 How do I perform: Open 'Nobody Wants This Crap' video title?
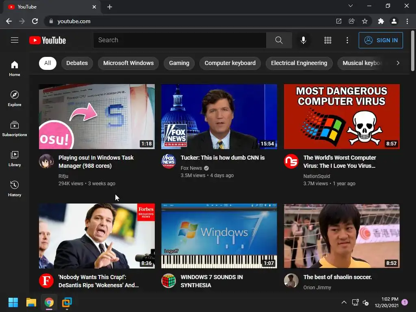[x=98, y=281]
